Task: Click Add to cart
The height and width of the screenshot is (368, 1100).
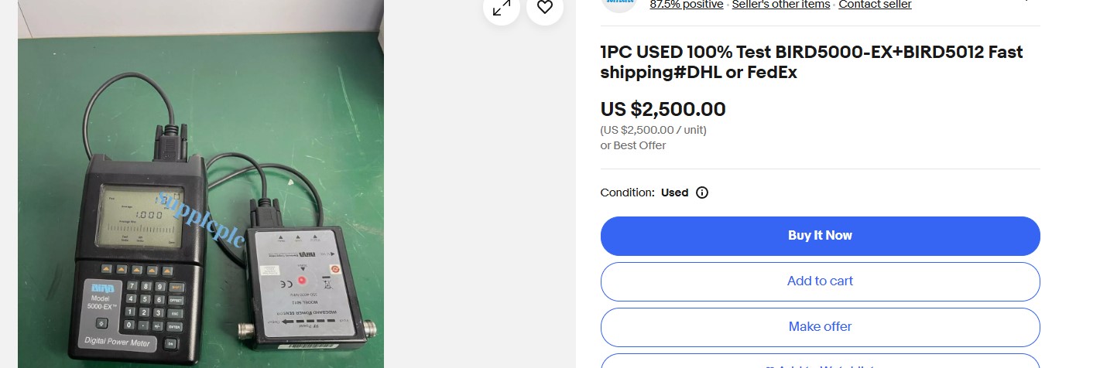Action: pos(820,281)
